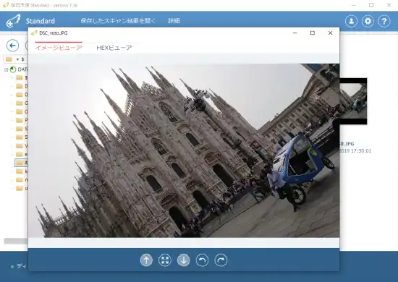
Task: Click the displayed cathedral photo
Action: click(184, 150)
